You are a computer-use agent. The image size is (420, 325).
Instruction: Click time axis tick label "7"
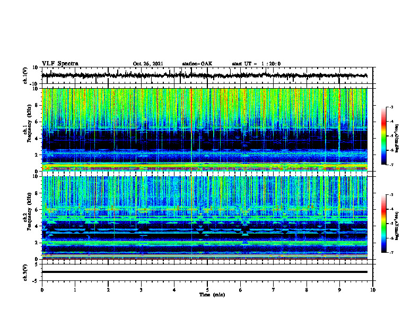click(x=274, y=290)
